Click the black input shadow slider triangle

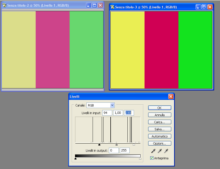(99, 145)
